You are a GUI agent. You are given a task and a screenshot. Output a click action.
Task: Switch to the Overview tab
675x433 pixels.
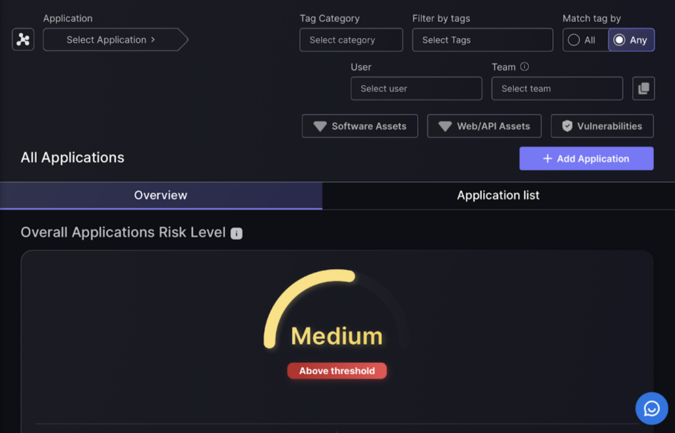[161, 195]
